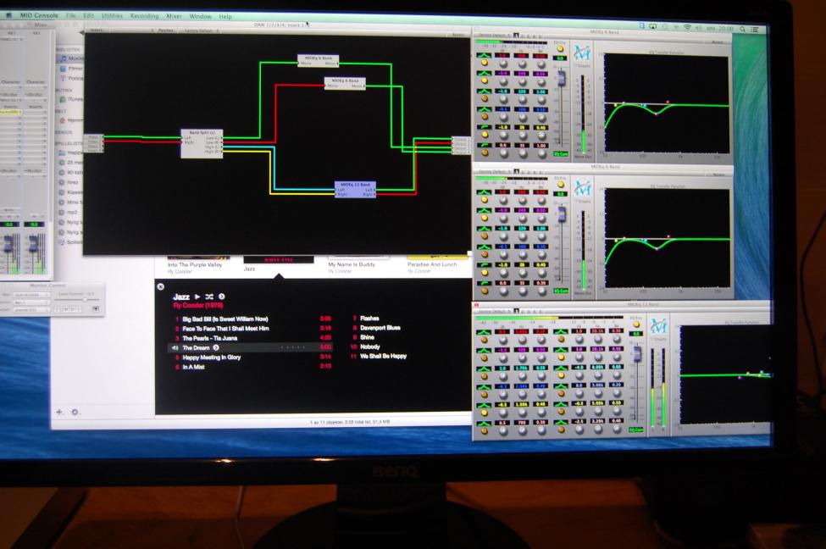Select the Band Split block in the graph

tap(202, 143)
